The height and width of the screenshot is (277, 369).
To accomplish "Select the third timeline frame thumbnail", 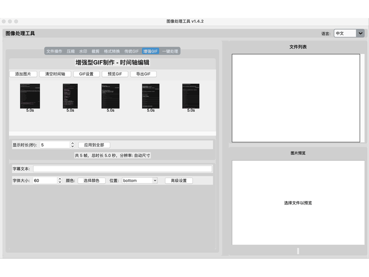I will tap(110, 96).
